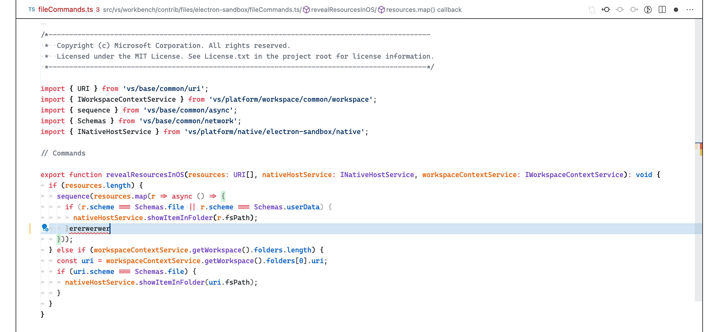Image resolution: width=718 pixels, height=332 pixels.
Task: Click the Go to Next Change arrow icon
Action: [634, 9]
